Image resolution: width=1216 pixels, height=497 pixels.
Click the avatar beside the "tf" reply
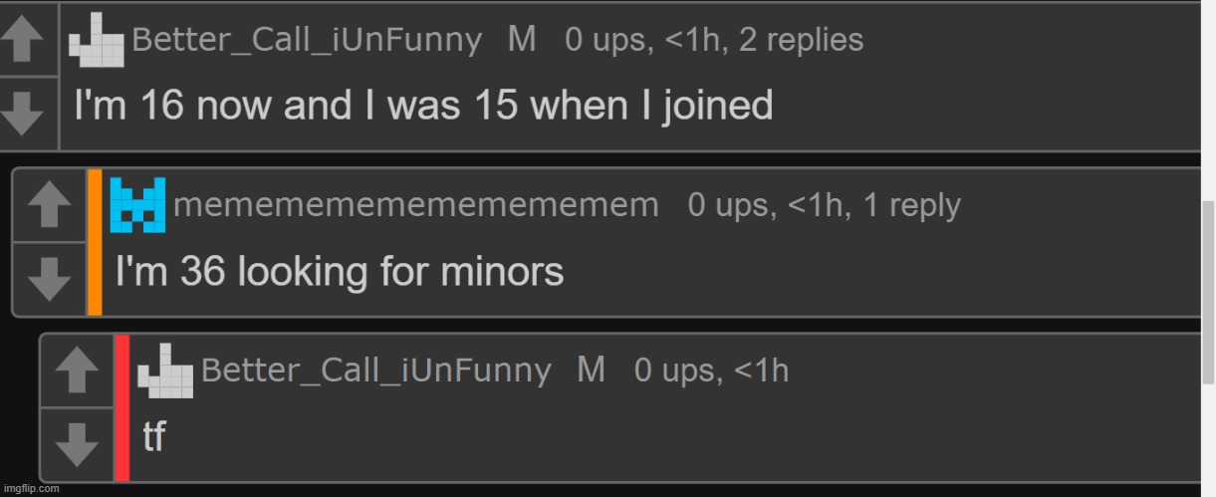point(165,371)
